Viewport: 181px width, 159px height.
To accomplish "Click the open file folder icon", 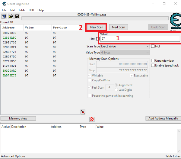I will tap(11, 16).
